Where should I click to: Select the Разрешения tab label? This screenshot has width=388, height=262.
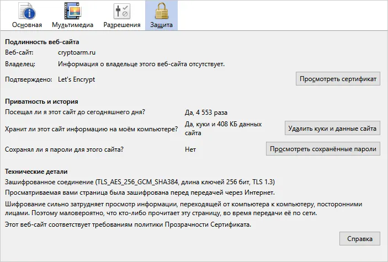(122, 25)
